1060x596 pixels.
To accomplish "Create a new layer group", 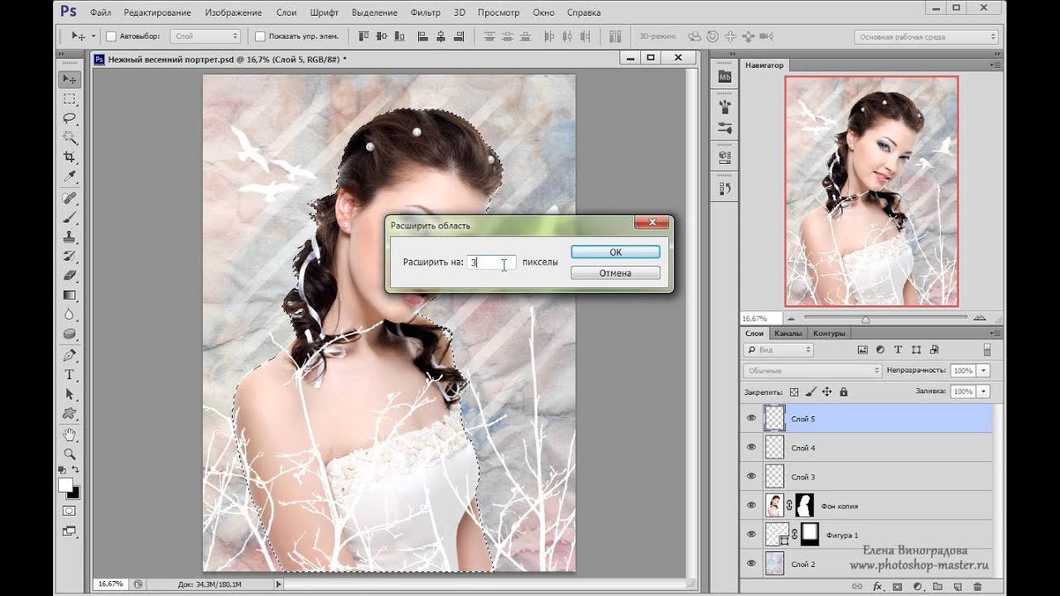I will [x=937, y=588].
